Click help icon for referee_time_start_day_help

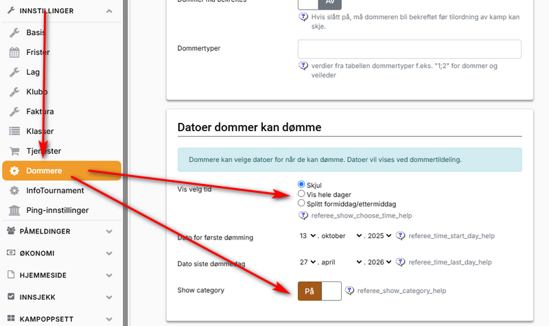click(401, 235)
